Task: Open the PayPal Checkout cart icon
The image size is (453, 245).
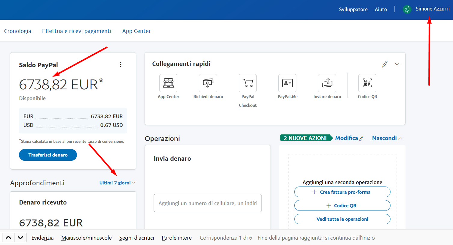Action: (x=248, y=83)
